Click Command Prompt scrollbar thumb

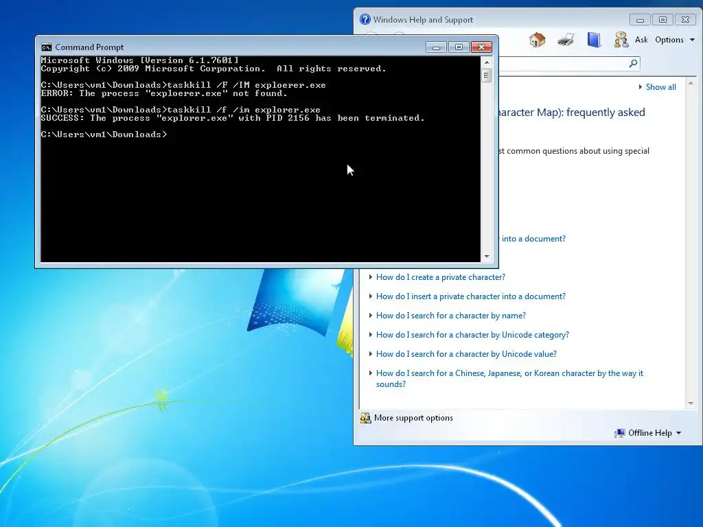[486, 75]
